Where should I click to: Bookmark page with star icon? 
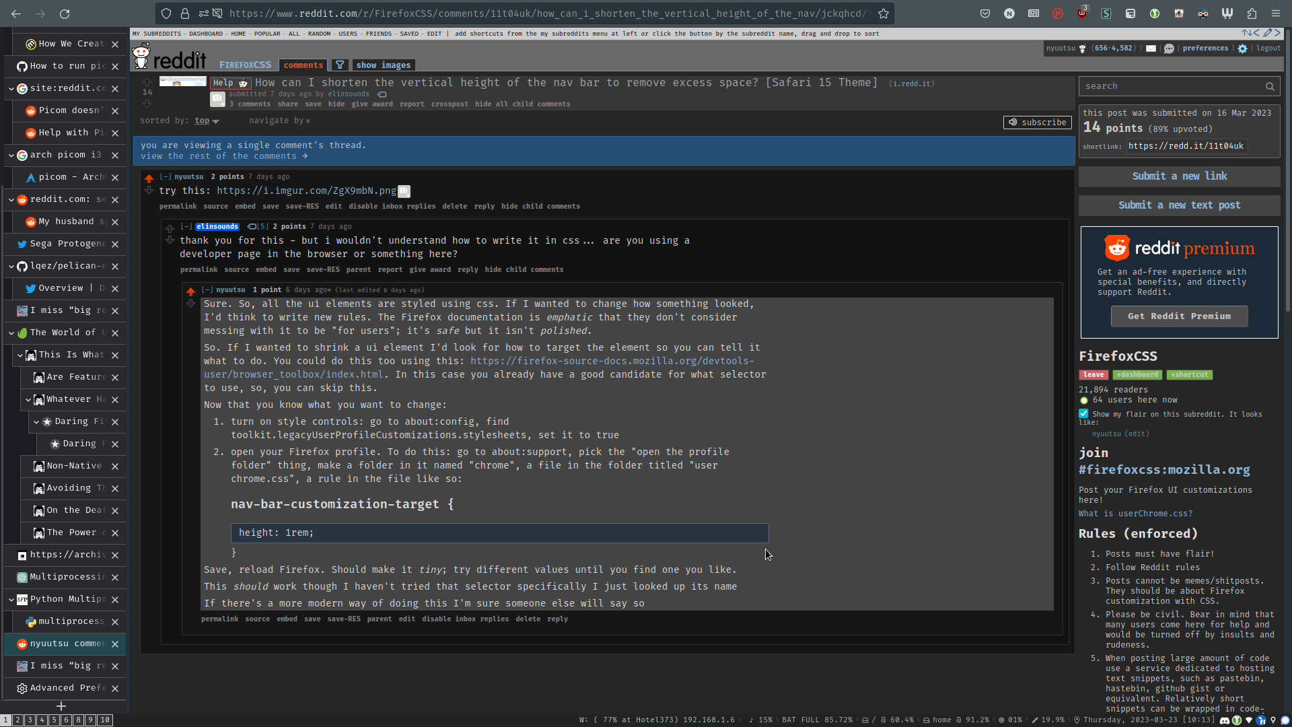[884, 13]
